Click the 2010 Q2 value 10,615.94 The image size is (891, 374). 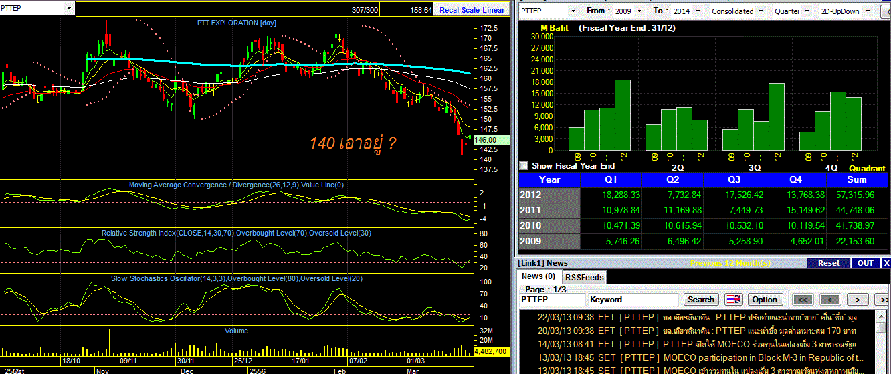[682, 225]
